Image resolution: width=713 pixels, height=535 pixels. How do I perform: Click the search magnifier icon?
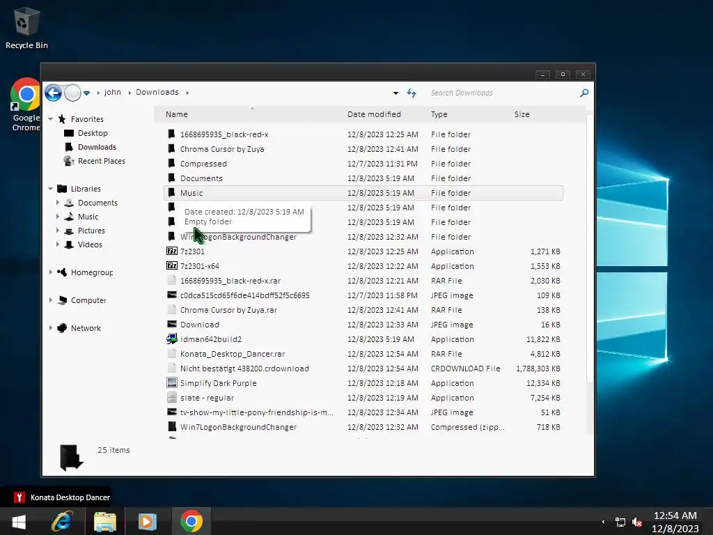(584, 93)
